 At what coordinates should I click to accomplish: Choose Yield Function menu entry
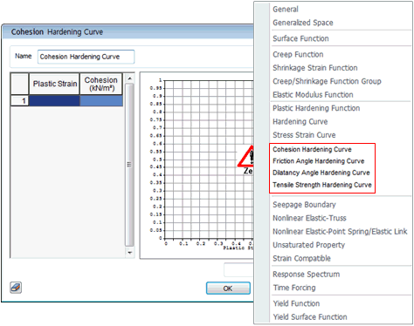296,303
